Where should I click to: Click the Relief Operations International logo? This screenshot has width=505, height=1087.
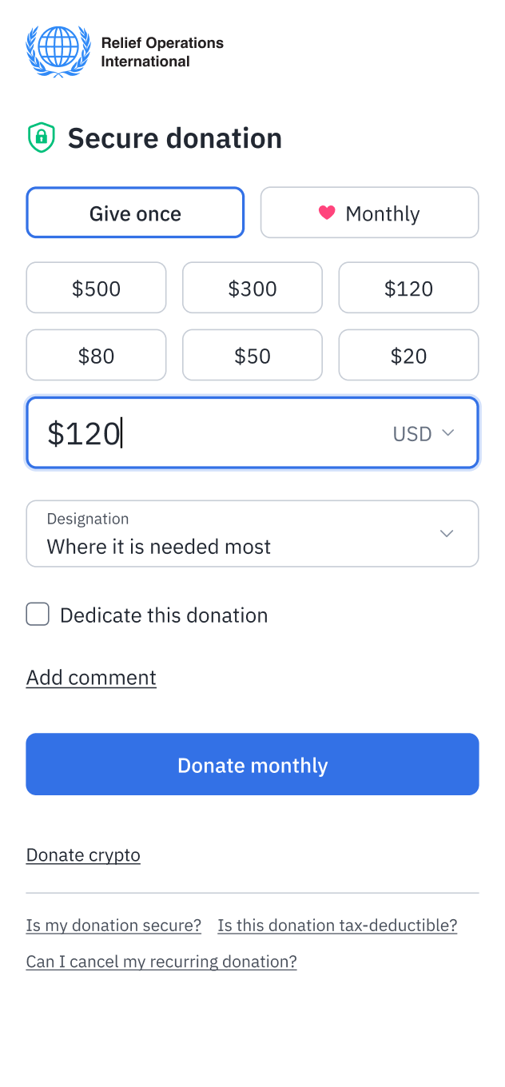tap(58, 50)
